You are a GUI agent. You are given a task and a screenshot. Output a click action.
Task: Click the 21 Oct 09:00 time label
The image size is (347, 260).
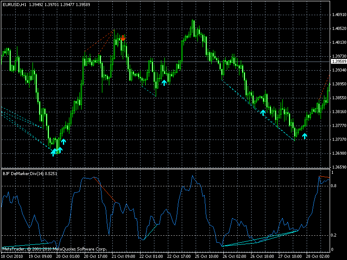pyautogui.click(x=124, y=257)
